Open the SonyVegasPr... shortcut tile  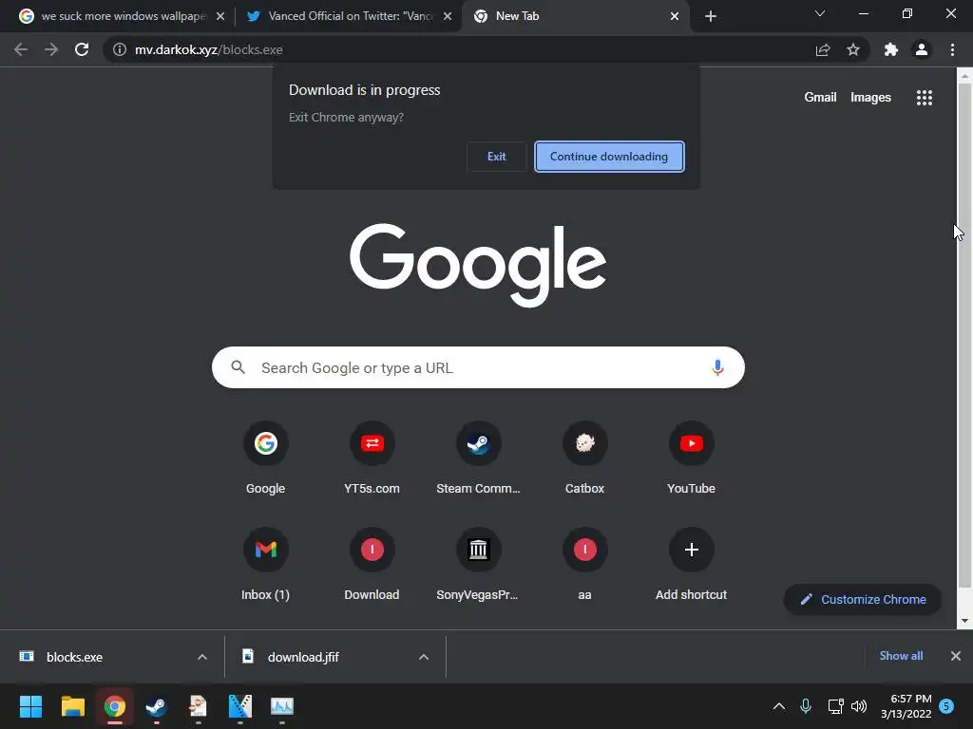tap(479, 565)
